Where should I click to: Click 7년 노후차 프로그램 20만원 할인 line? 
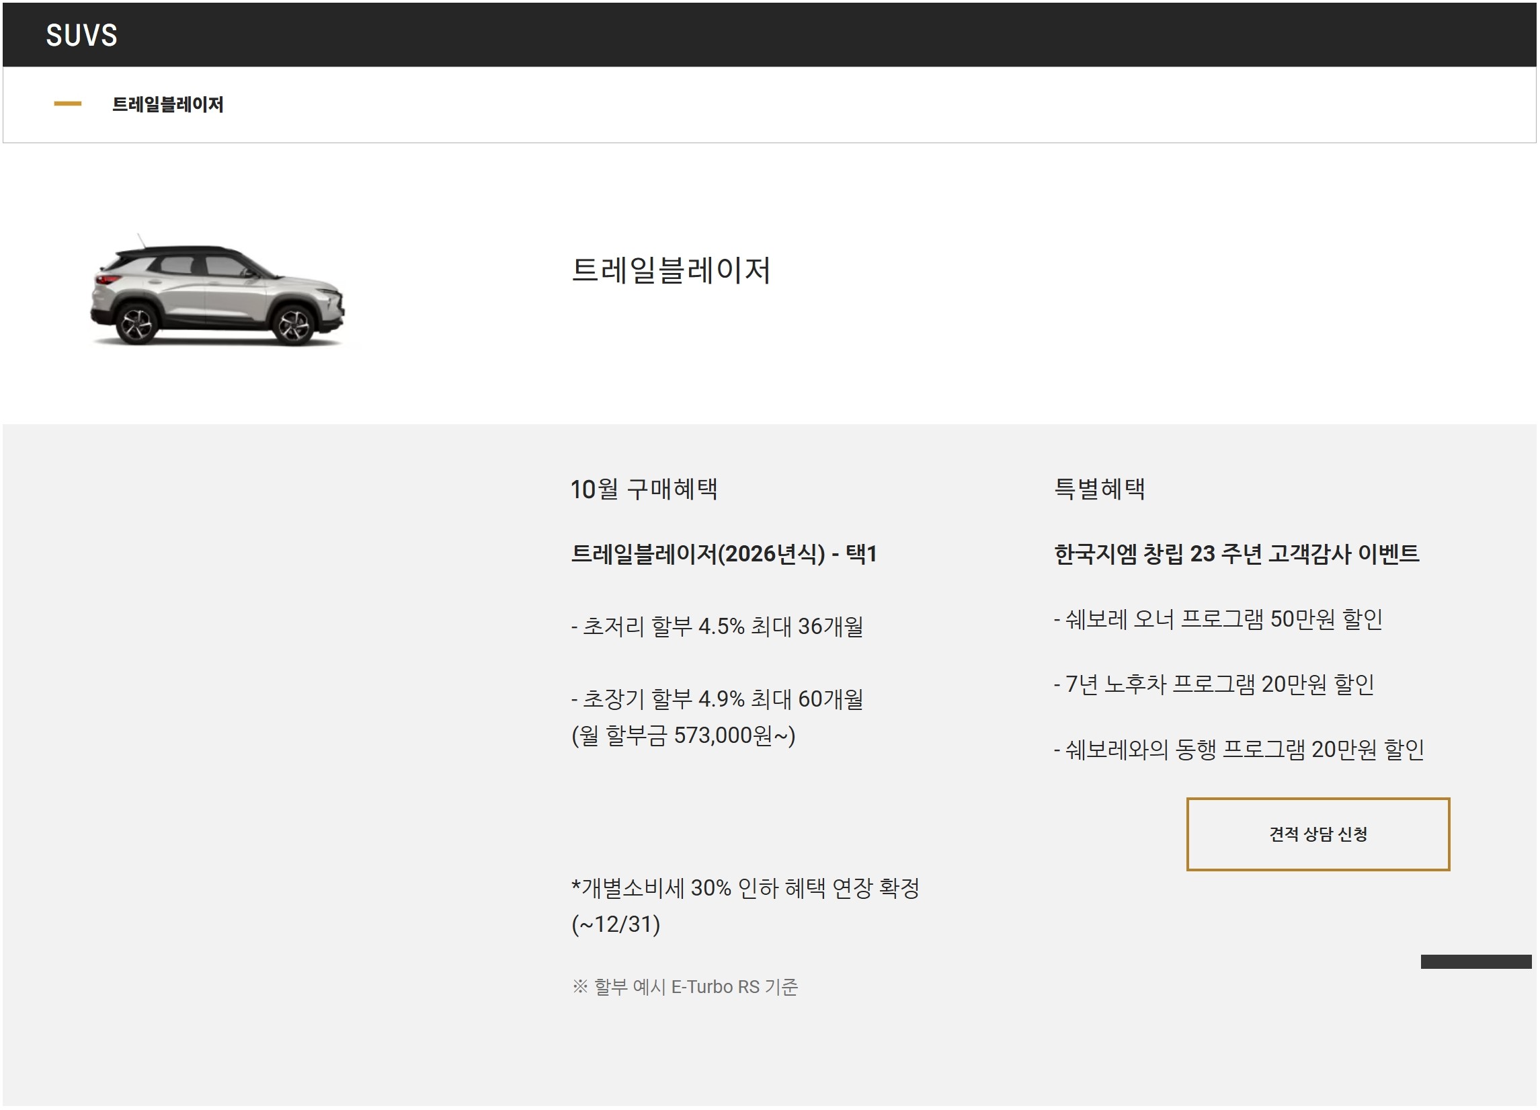click(1214, 684)
